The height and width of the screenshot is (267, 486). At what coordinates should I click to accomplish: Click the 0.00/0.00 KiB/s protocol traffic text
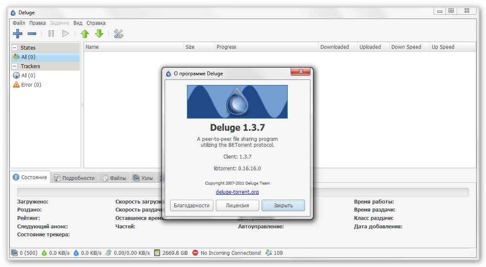pos(132,253)
